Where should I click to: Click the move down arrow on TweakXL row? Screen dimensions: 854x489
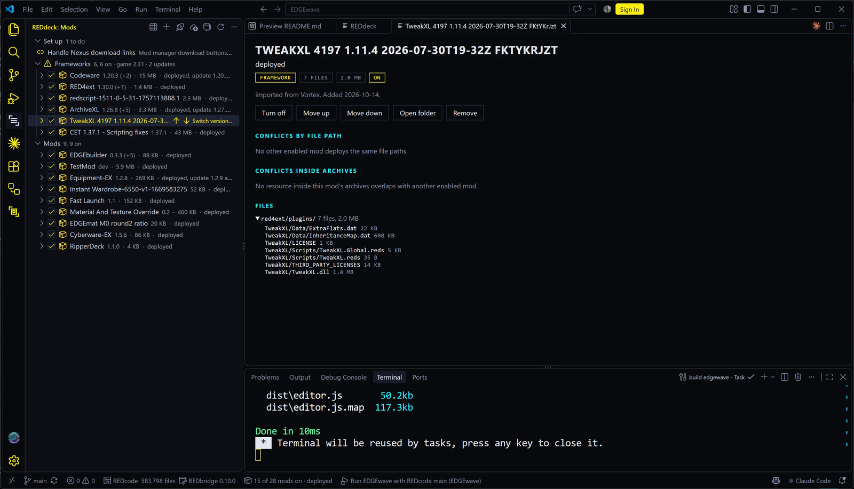coord(186,121)
